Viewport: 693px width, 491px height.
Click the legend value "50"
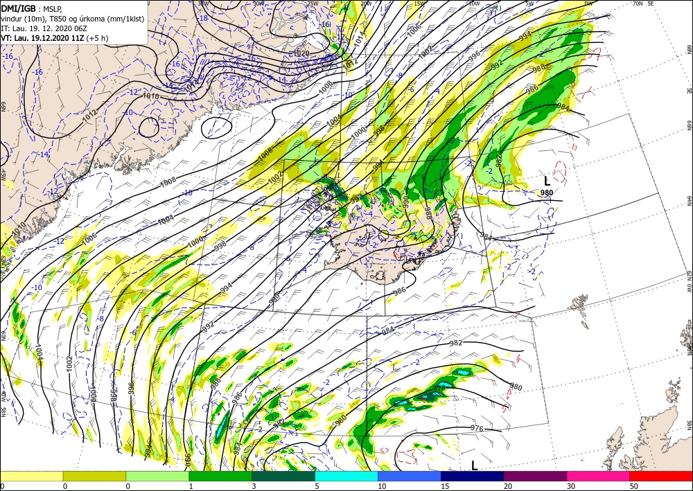[x=633, y=486]
